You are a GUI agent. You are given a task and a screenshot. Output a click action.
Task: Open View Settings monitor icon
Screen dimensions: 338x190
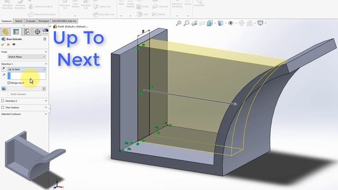[260, 23]
